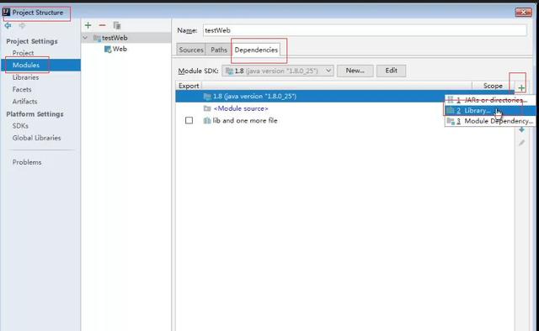
Task: Click the Export column header
Action: 189,86
